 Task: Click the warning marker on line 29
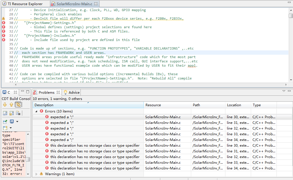[3, 19]
